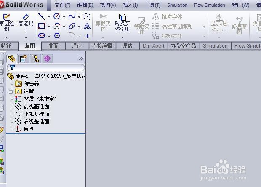Open the Slot tool dropdown arrow
261x187 pixels.
pos(49,36)
